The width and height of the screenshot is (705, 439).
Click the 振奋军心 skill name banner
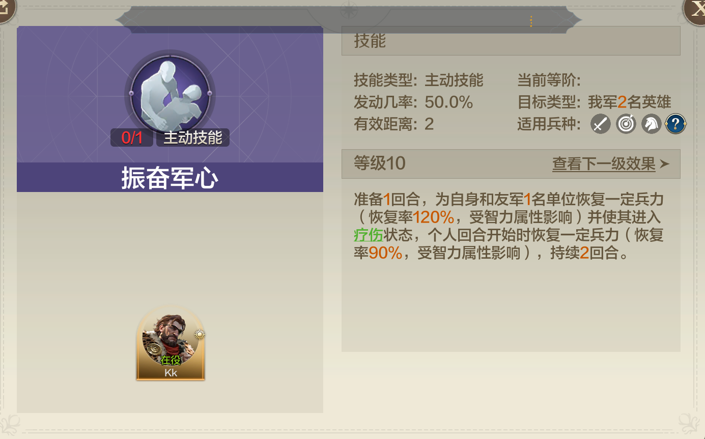[170, 178]
